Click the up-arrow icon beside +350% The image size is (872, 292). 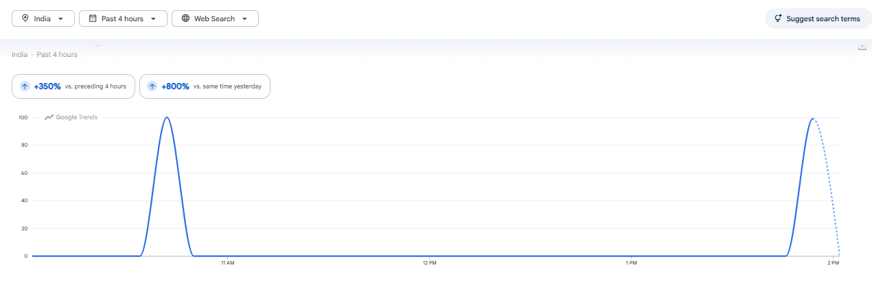point(25,86)
